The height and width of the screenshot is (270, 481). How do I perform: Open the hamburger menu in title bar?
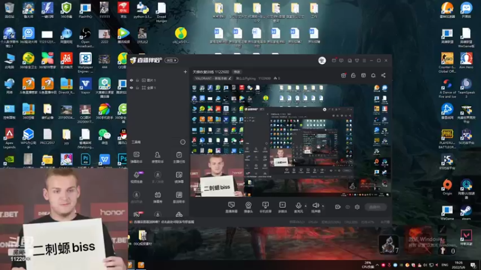[x=364, y=61]
